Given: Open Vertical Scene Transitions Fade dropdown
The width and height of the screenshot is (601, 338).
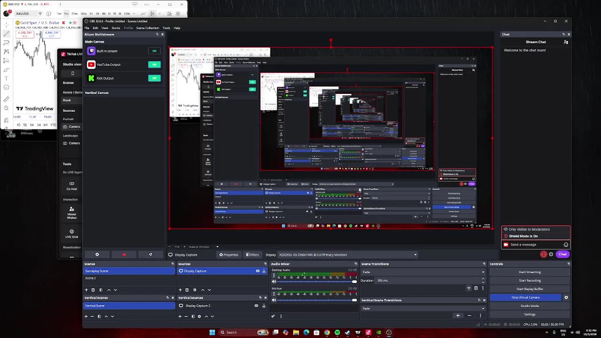Looking at the screenshot, I should click(423, 308).
